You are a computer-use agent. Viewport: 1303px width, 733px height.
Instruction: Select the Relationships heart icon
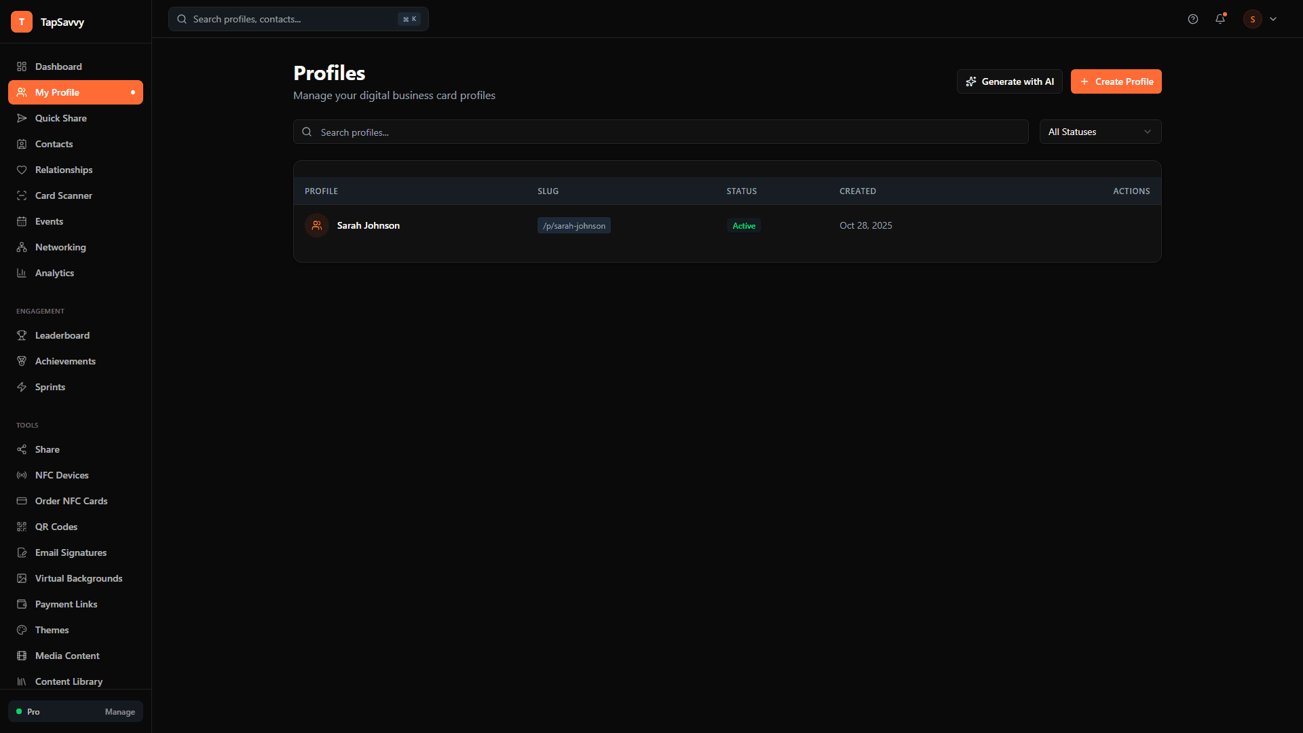22,170
